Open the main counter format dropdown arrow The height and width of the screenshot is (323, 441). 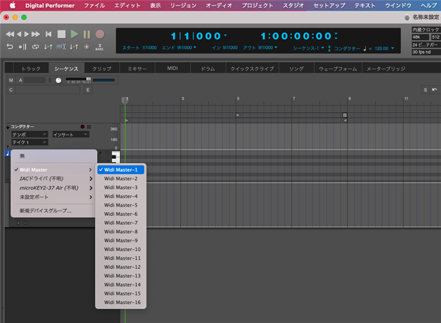pyautogui.click(x=225, y=35)
